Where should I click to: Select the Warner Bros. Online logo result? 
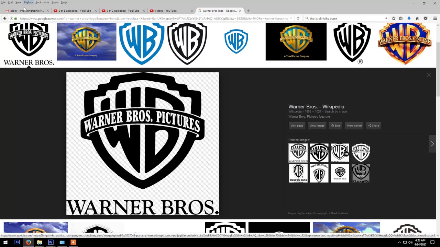click(404, 44)
